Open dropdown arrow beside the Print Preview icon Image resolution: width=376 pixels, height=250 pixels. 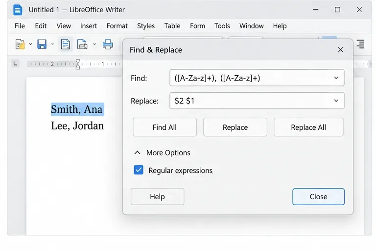point(94,44)
